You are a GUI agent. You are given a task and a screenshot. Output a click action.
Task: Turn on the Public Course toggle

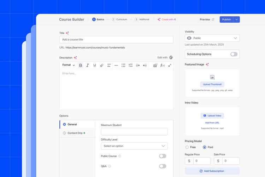163,156
